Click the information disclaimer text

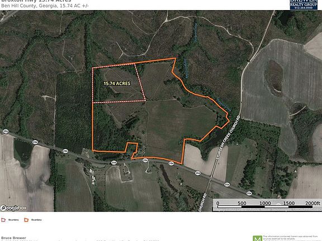290,238
